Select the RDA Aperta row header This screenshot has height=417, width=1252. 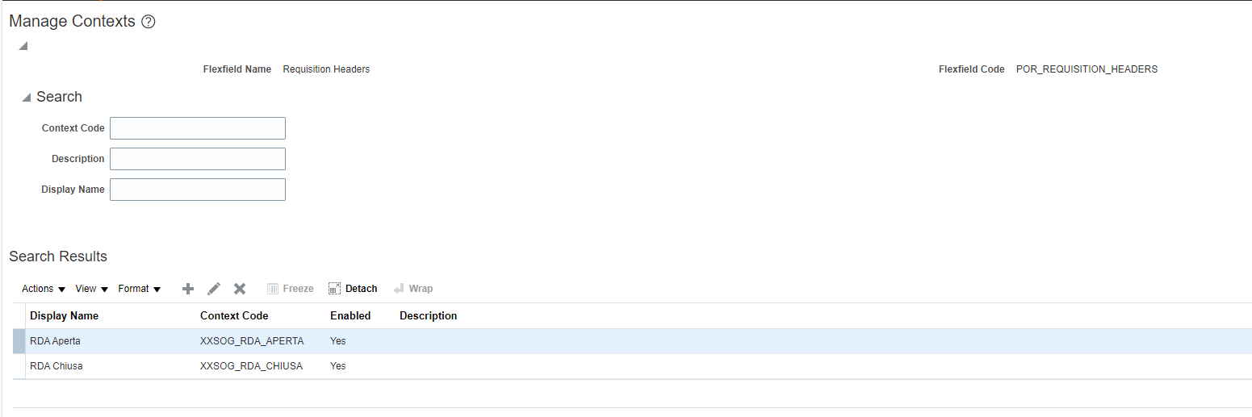click(x=19, y=341)
